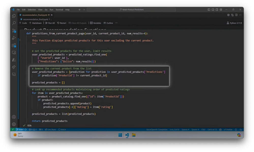Open the View menu

pyautogui.click(x=40, y=10)
